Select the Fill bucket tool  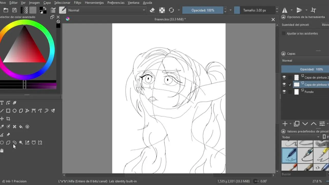[x=21, y=127]
